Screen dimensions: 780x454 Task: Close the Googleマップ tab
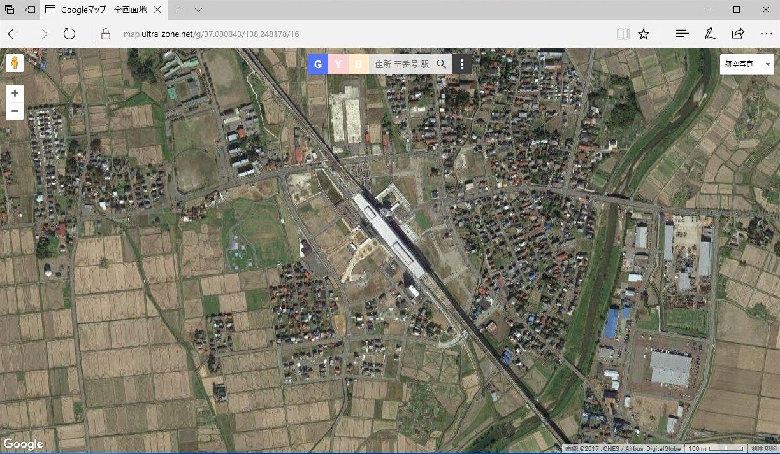[157, 10]
